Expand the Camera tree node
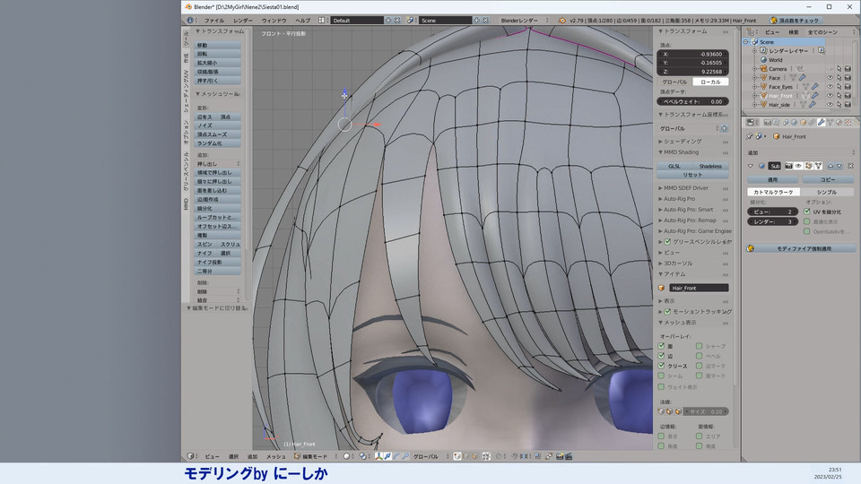Viewport: 861px width, 484px height. 755,69
